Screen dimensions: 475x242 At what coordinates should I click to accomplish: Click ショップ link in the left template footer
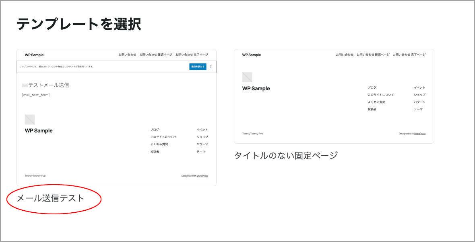coord(202,137)
